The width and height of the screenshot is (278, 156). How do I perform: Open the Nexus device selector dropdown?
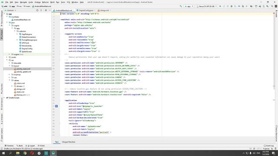[x=207, y=6]
